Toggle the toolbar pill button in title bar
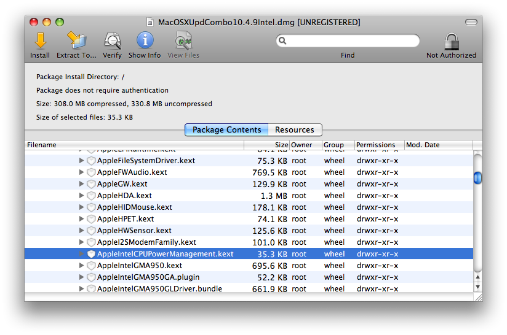507x335 pixels. [471, 22]
